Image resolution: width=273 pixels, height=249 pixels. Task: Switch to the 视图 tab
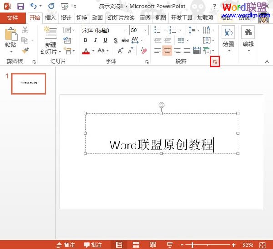(x=160, y=18)
